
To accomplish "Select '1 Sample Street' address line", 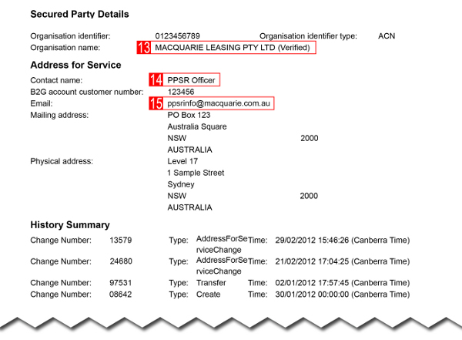I will pos(196,173).
